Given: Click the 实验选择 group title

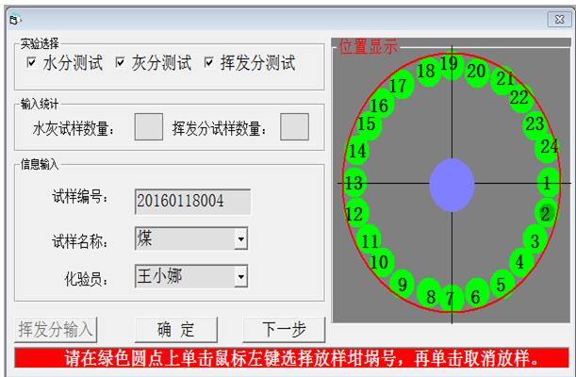Looking at the screenshot, I should (40, 44).
